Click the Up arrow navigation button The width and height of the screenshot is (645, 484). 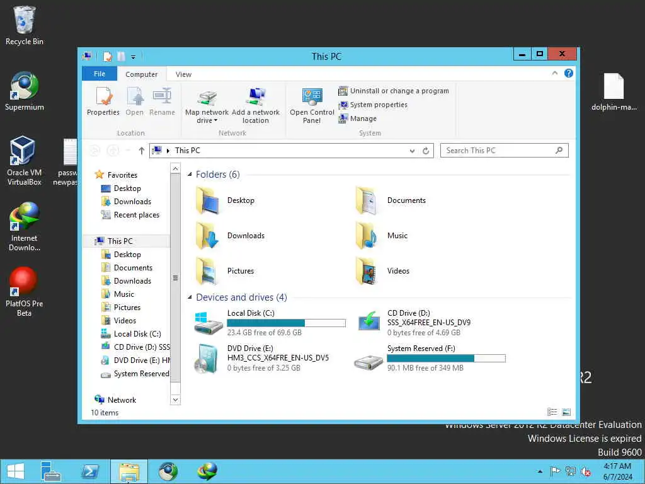pos(142,151)
